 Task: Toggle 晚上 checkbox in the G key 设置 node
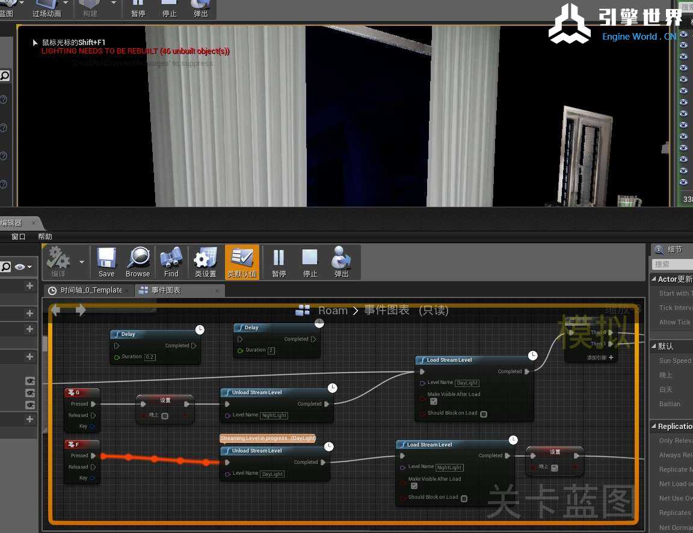(165, 416)
